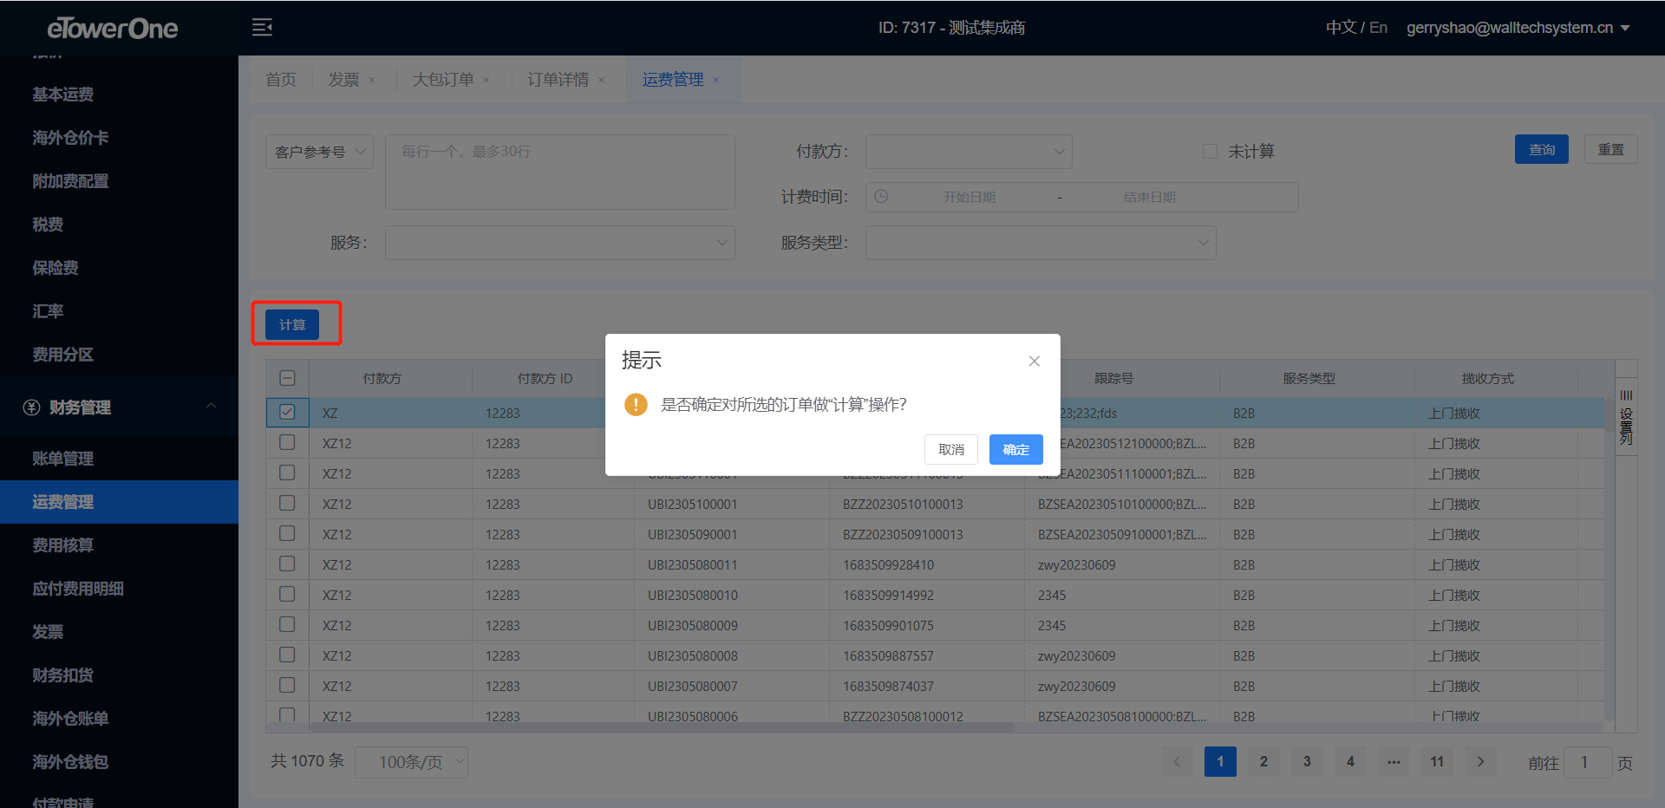This screenshot has width=1665, height=808.
Task: Click the pagination ellipsis more-pages icon
Action: 1394,762
